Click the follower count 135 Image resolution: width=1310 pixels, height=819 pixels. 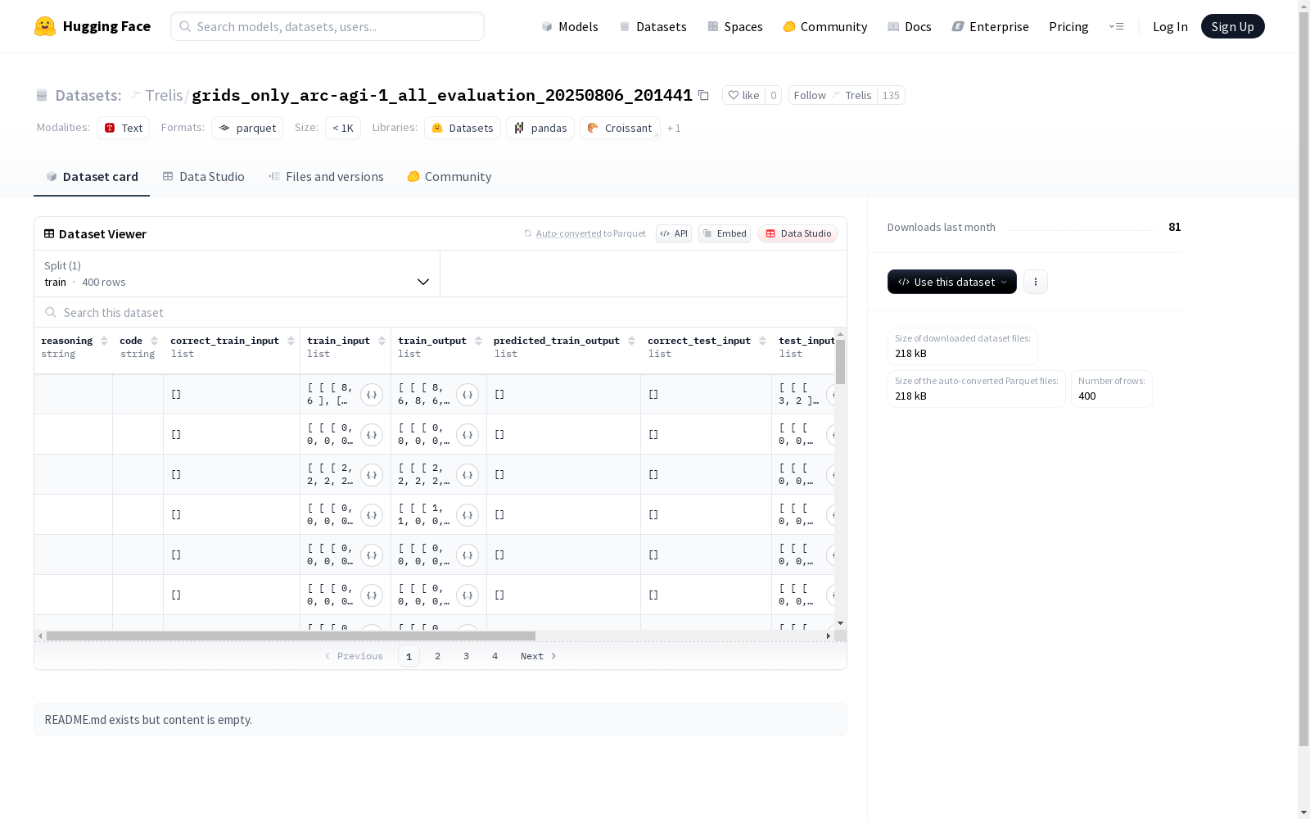click(891, 95)
